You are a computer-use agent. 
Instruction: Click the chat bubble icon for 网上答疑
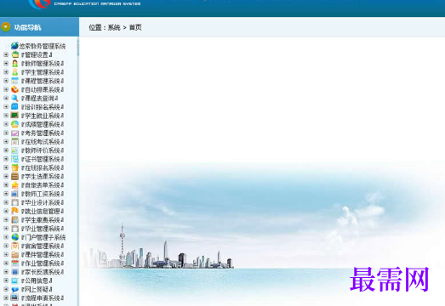coord(14,289)
